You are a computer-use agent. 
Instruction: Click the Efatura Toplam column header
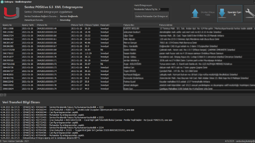tap(92, 25)
